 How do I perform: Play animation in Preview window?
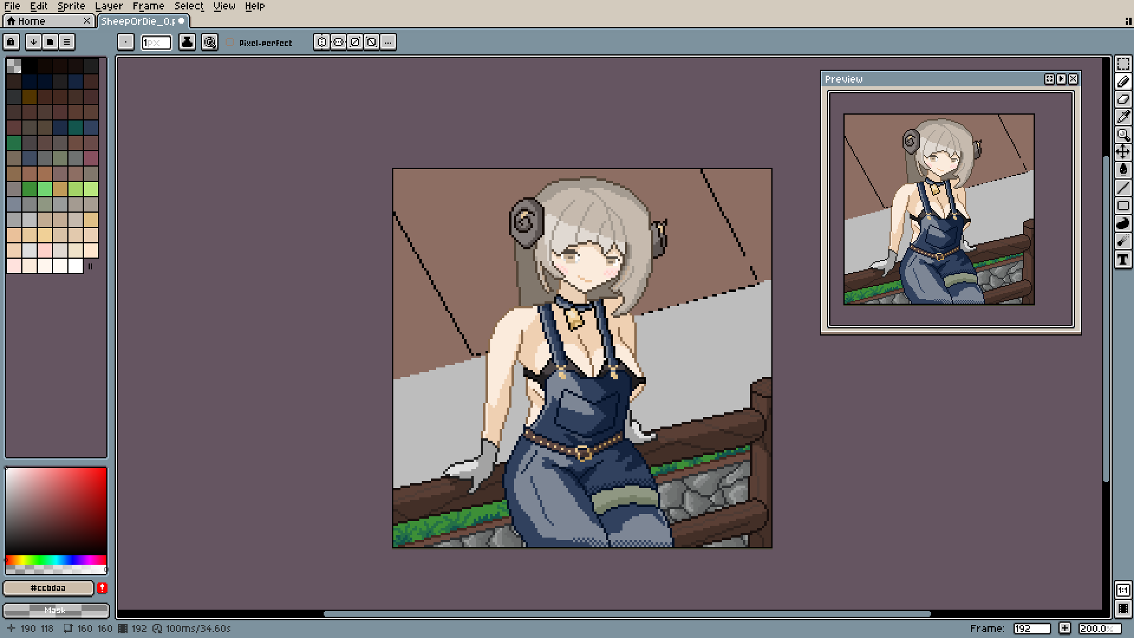[1061, 79]
